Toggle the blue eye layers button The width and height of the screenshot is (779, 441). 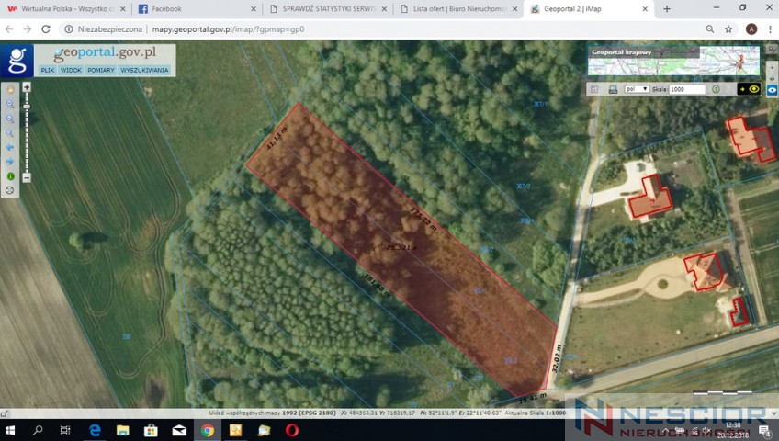coord(772,90)
